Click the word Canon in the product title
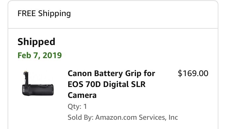 pyautogui.click(x=80, y=73)
